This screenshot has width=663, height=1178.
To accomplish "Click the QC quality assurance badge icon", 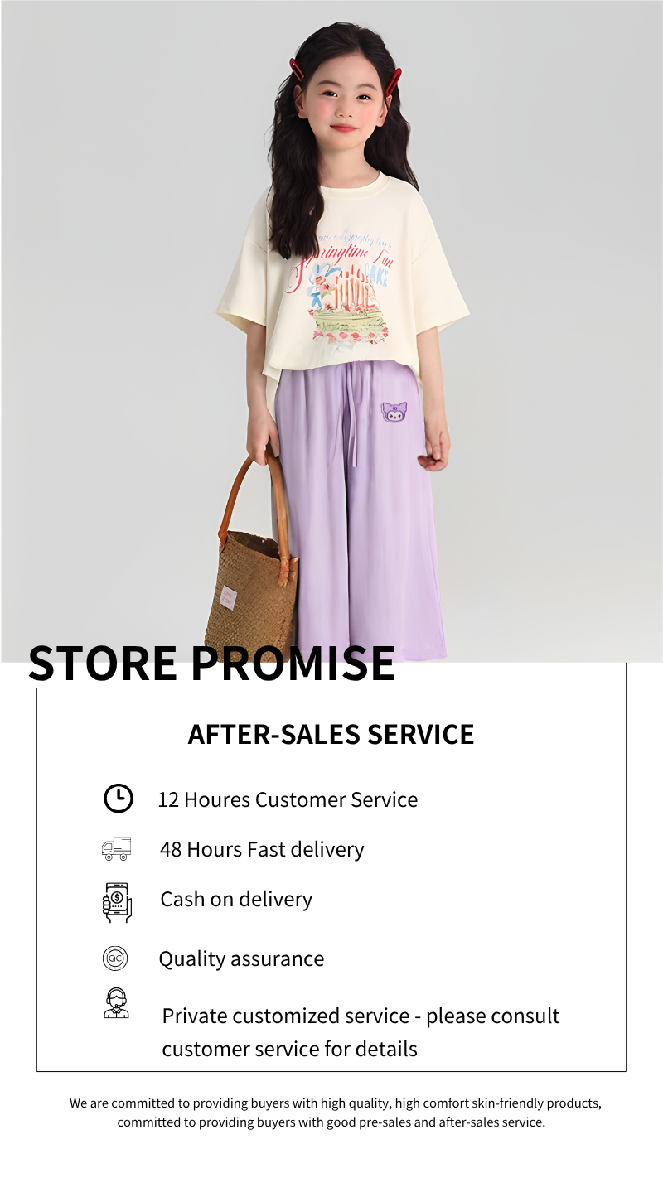I will pos(115,958).
